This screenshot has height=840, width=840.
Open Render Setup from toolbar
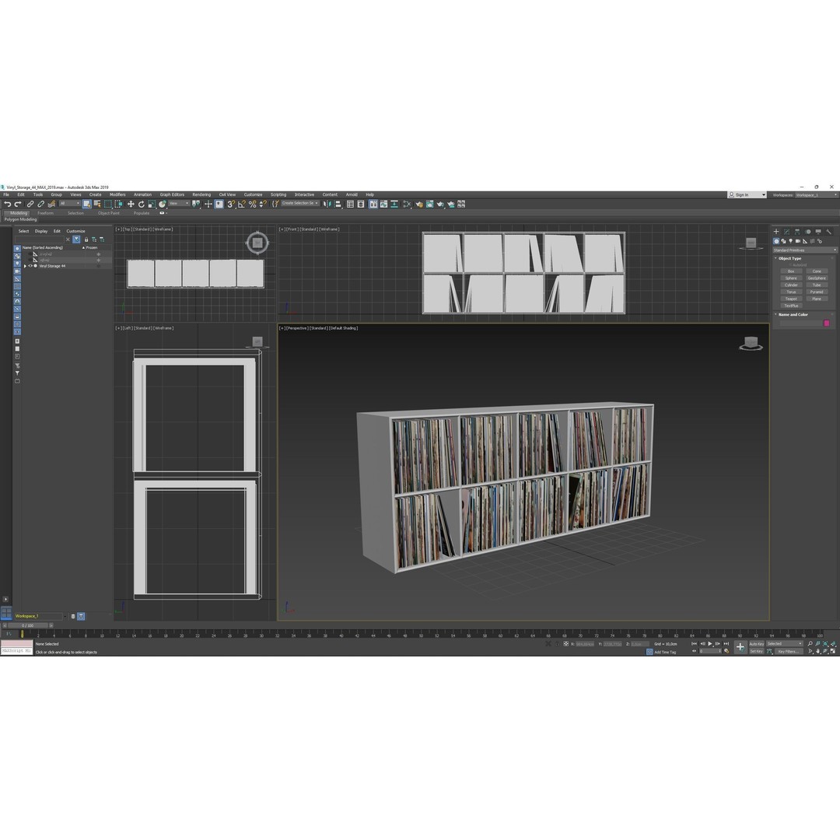(419, 204)
